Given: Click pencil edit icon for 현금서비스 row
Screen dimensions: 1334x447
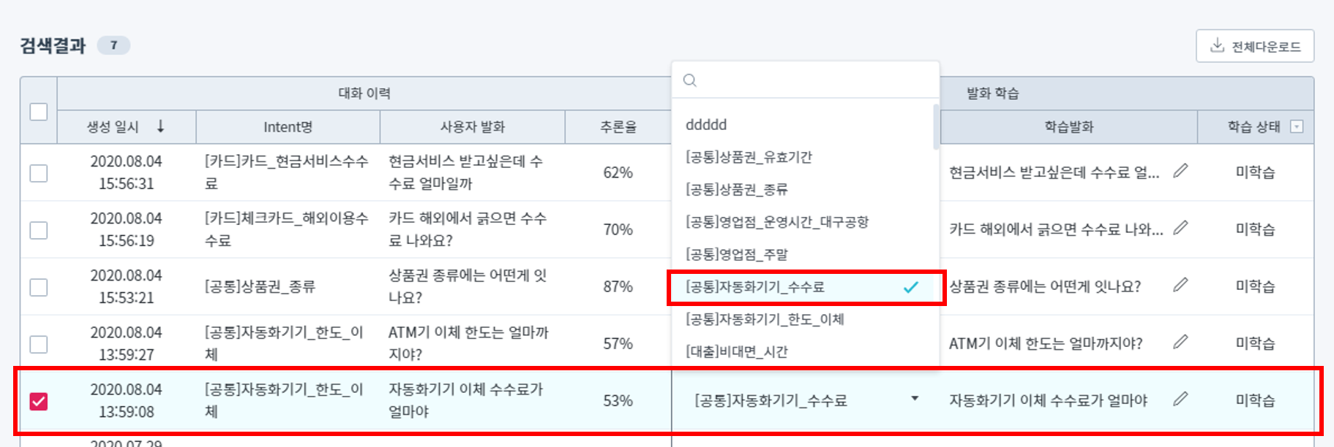Looking at the screenshot, I should pos(1180,171).
